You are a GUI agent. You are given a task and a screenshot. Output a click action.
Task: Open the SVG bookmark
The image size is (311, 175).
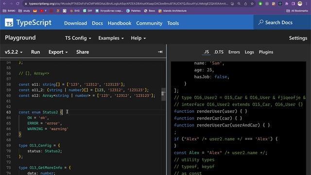[75, 11]
